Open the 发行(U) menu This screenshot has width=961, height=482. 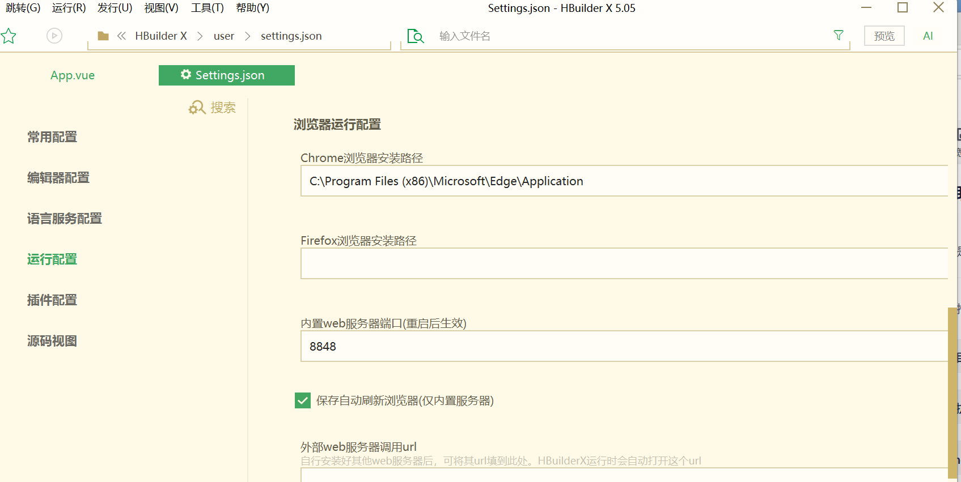(x=115, y=8)
